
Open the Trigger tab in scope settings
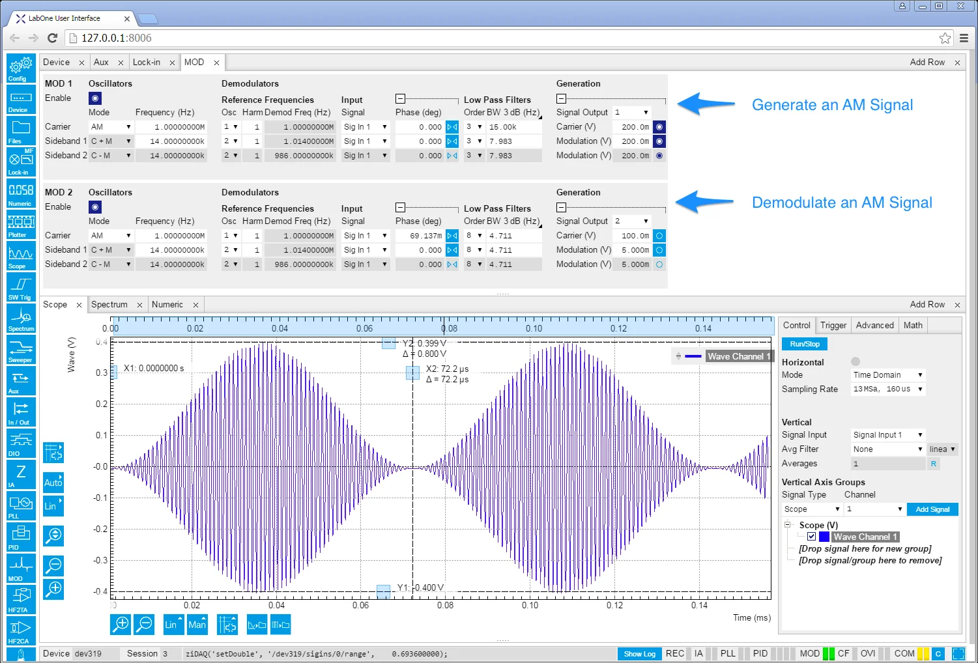point(833,325)
